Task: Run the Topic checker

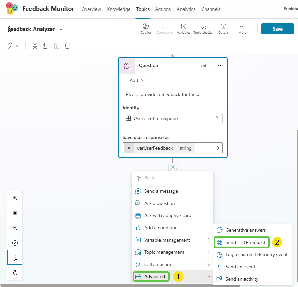Action: pos(203,28)
